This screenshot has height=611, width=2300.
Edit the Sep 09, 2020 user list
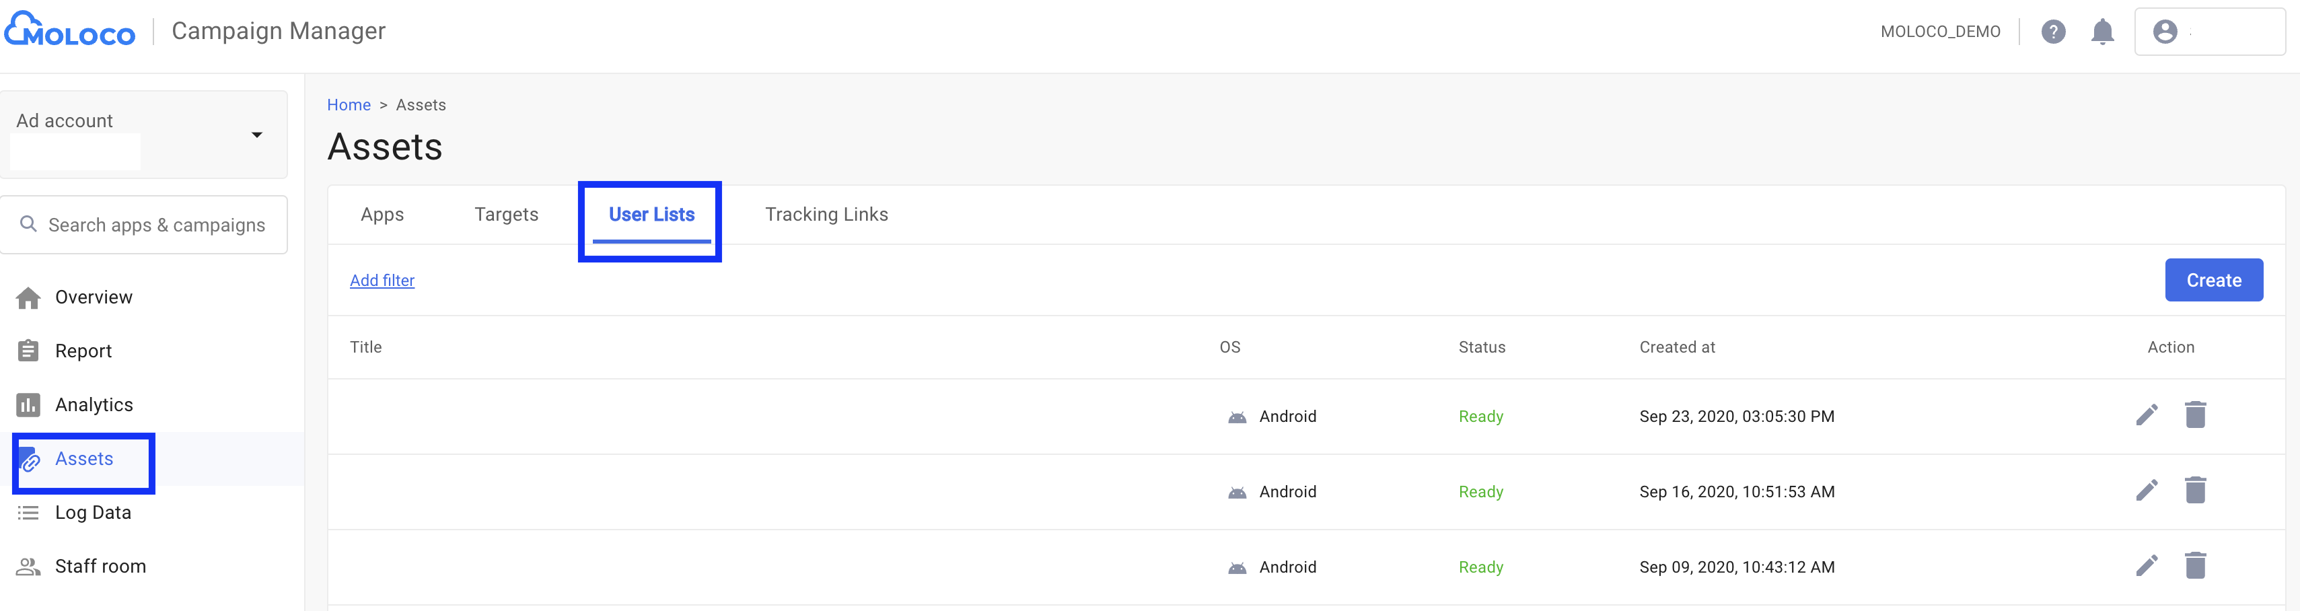pos(2147,565)
